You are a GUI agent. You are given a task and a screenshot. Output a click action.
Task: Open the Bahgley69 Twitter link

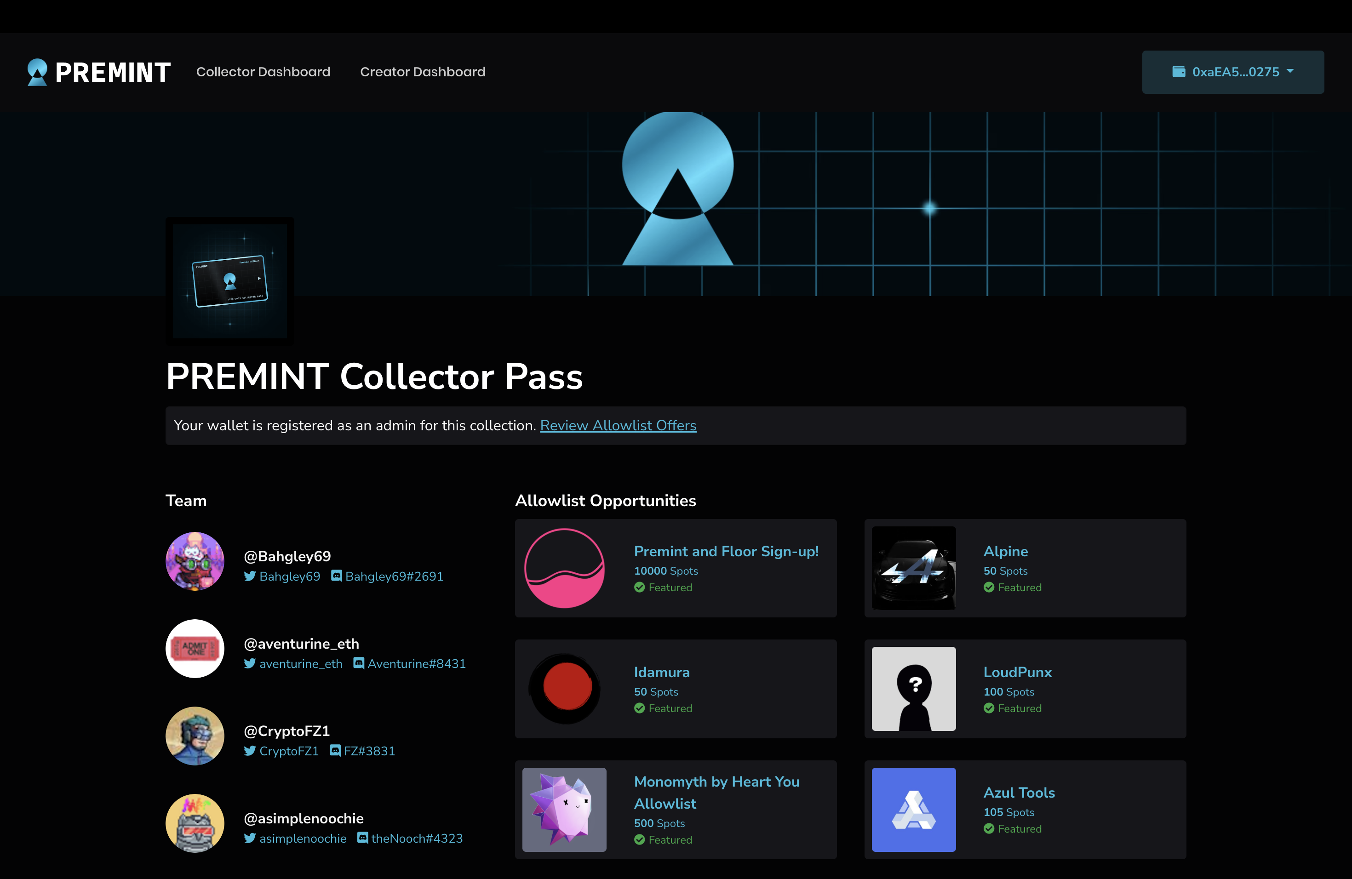pos(290,576)
